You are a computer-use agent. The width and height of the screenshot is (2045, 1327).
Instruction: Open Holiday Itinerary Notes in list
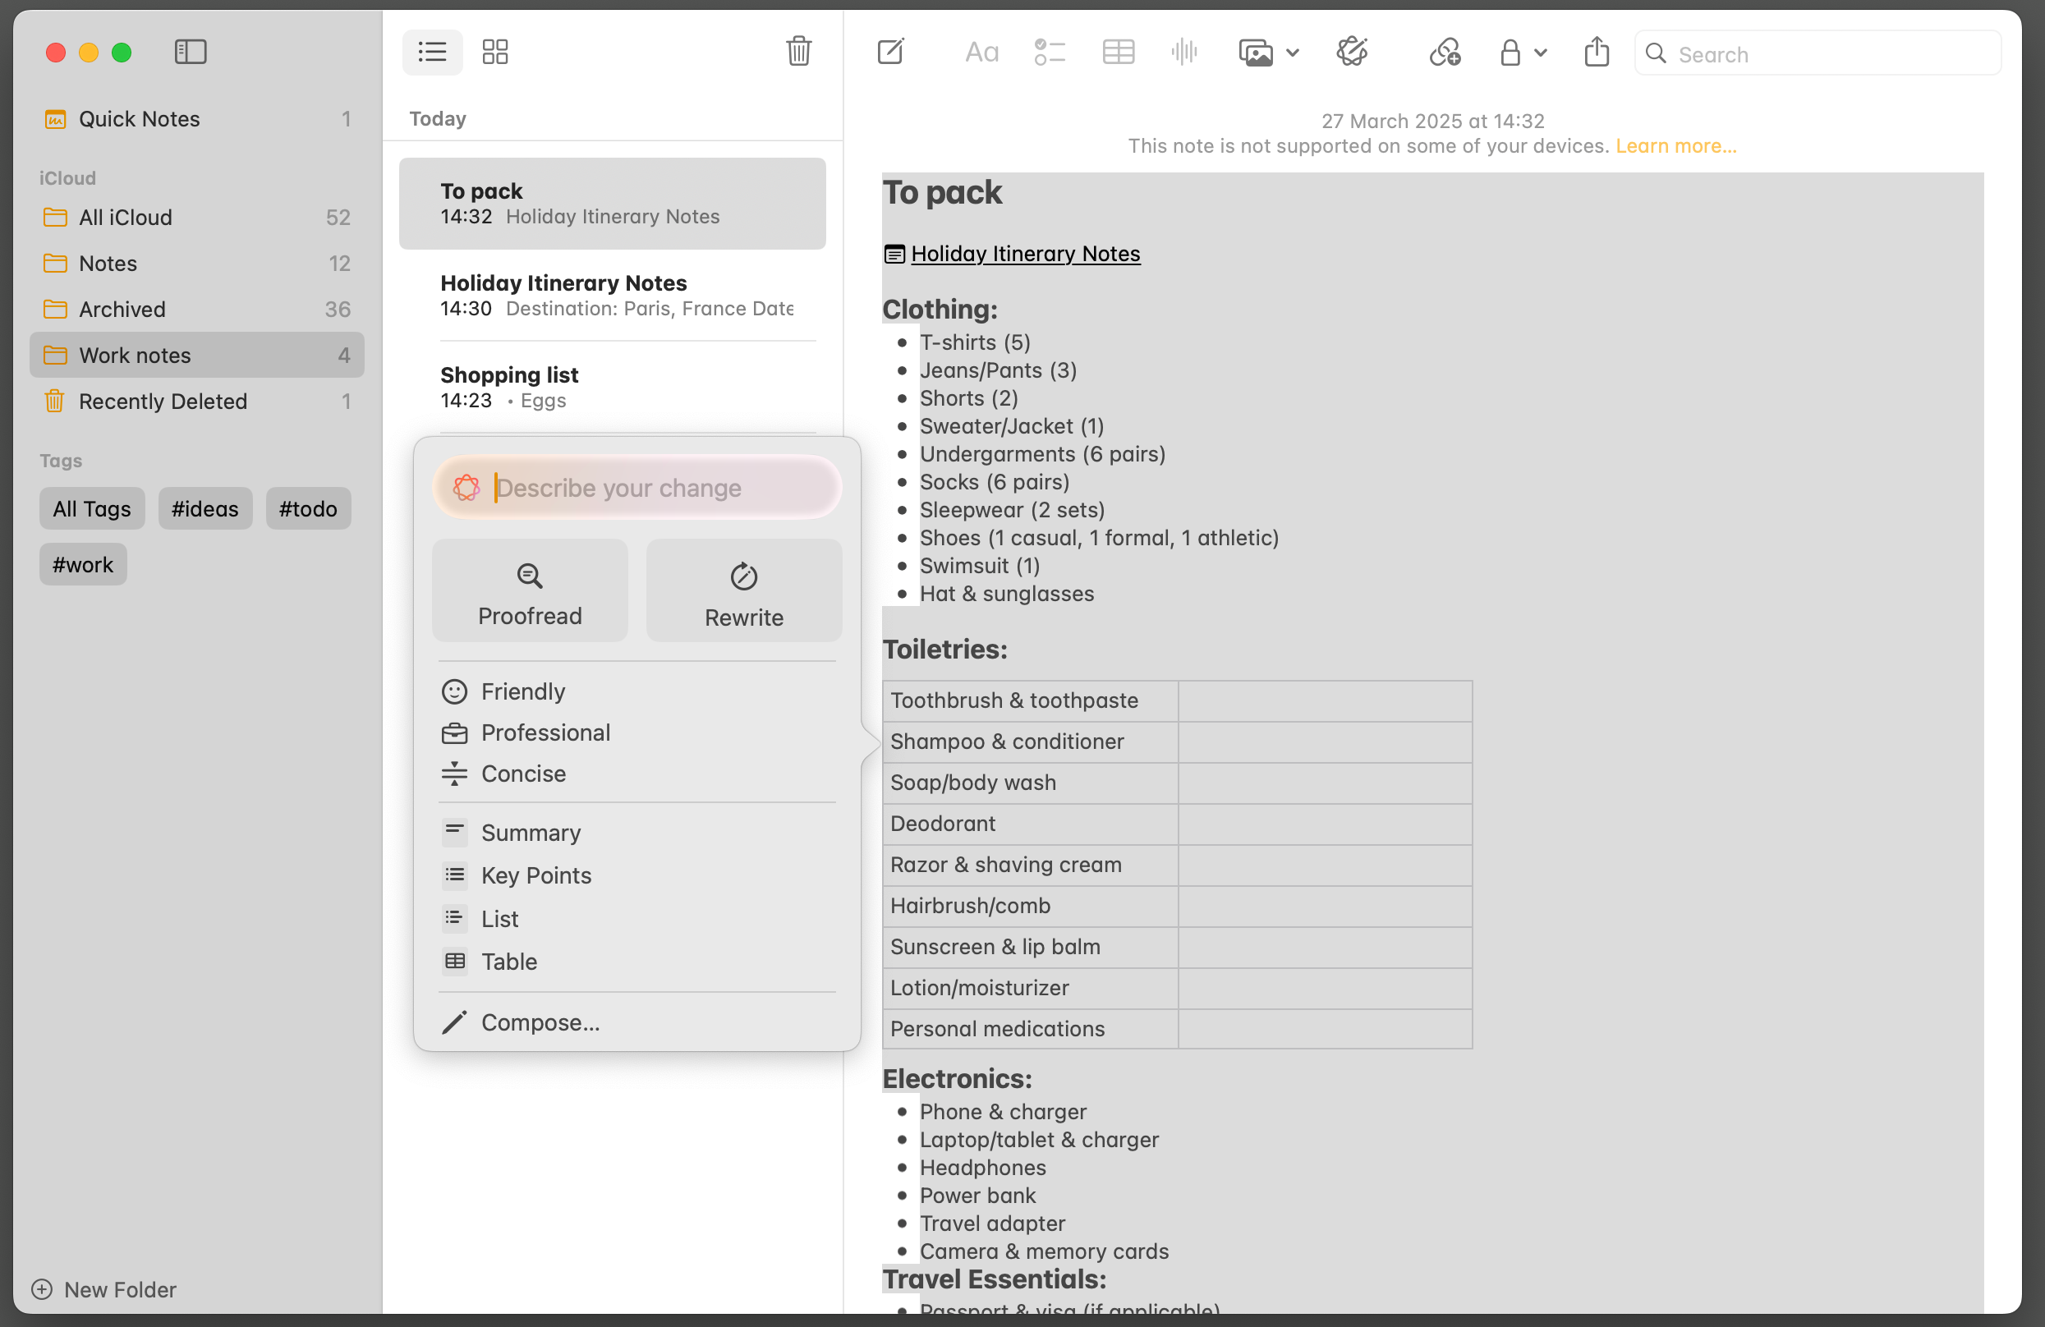pos(612,296)
